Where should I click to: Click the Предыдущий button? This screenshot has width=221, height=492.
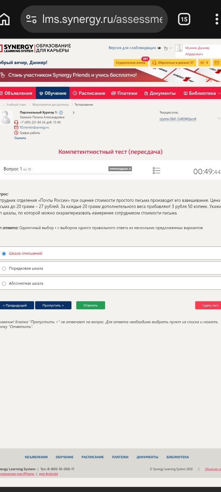16,305
